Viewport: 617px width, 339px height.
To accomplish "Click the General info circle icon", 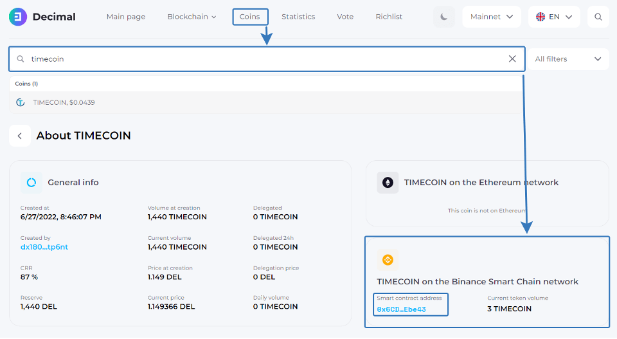I will (31, 182).
